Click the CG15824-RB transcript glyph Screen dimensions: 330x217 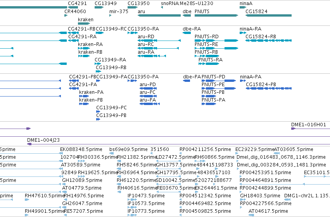click(269, 41)
